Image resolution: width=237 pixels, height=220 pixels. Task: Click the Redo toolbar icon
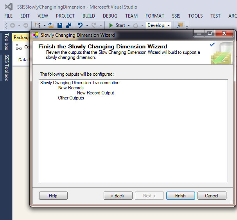[x=94, y=25]
